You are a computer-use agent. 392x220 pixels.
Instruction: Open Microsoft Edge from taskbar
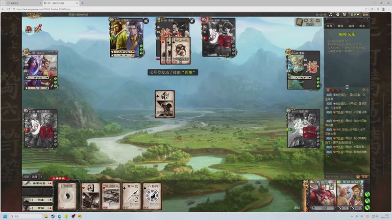[59, 216]
